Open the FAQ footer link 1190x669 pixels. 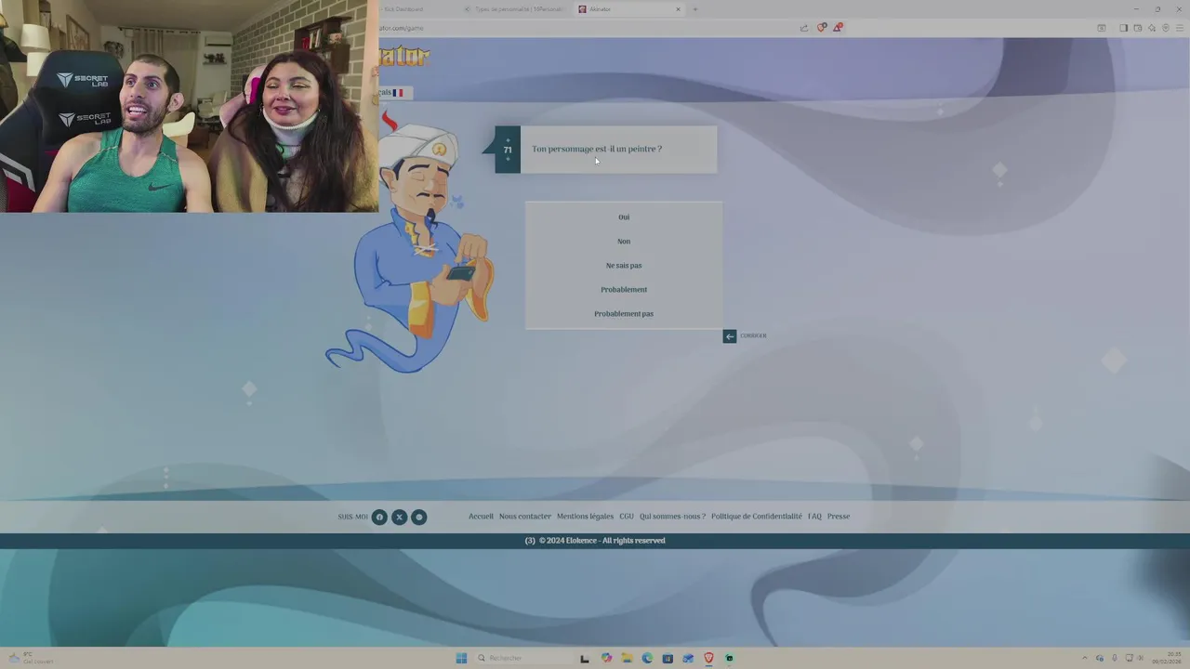tap(814, 517)
